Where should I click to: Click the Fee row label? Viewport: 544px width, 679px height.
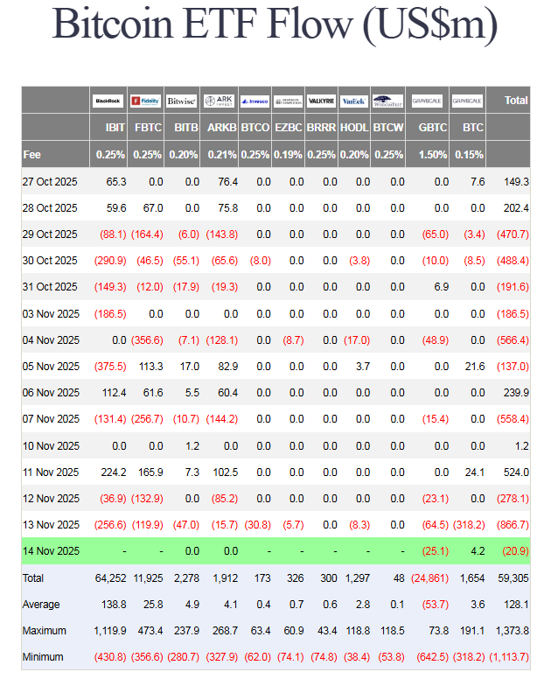click(x=32, y=155)
